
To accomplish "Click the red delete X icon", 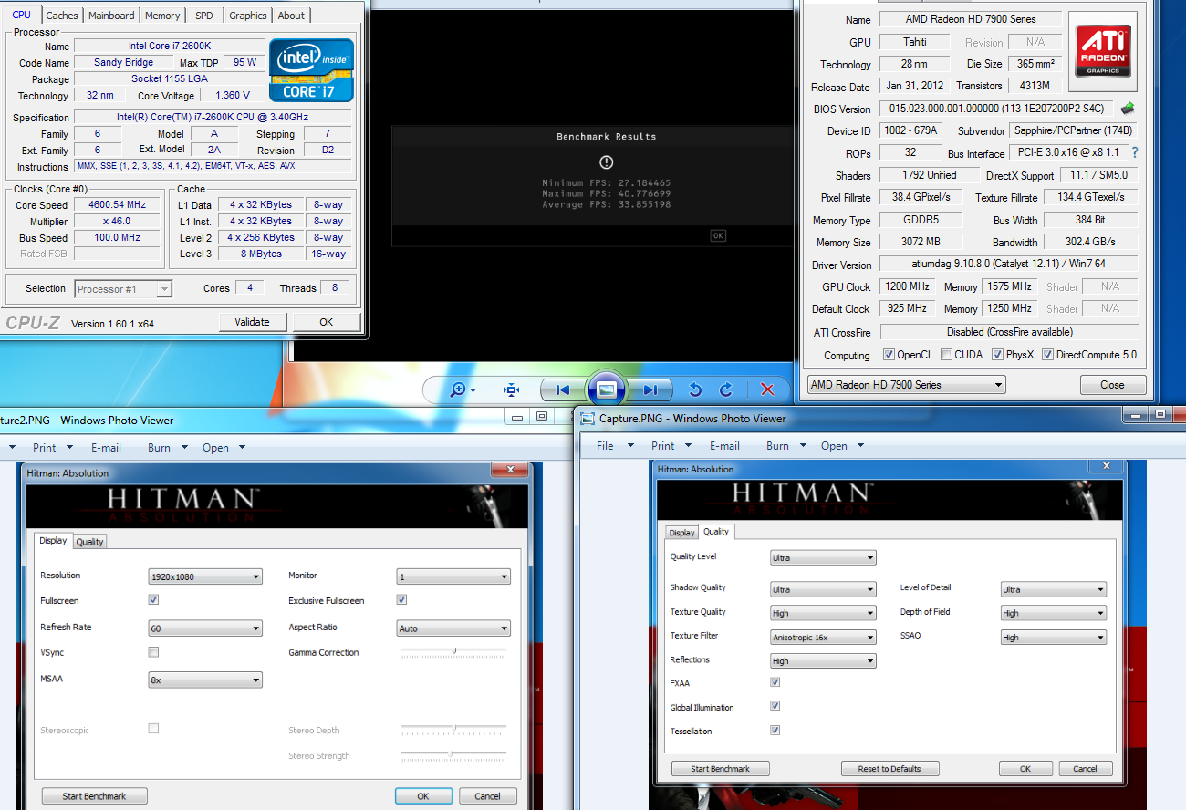I will 767,389.
